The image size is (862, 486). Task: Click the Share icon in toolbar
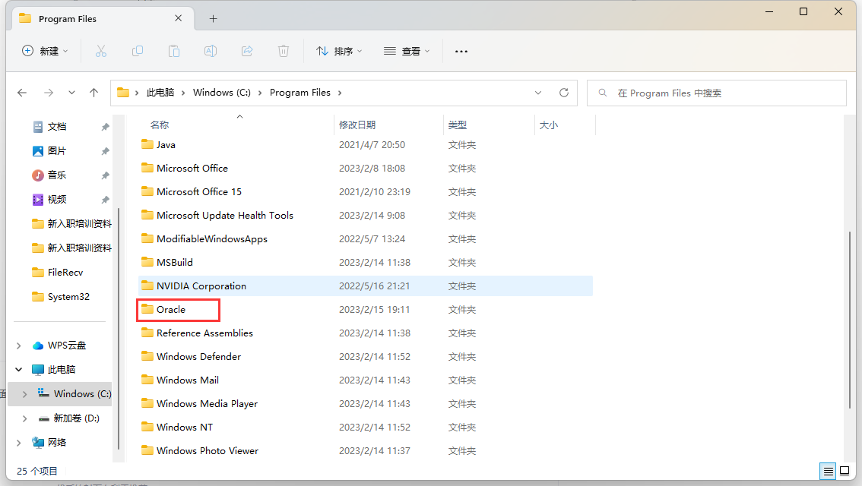click(x=247, y=51)
